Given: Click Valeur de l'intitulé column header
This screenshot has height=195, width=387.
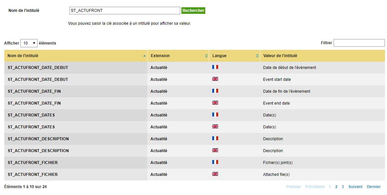Looking at the screenshot, I should [x=280, y=56].
